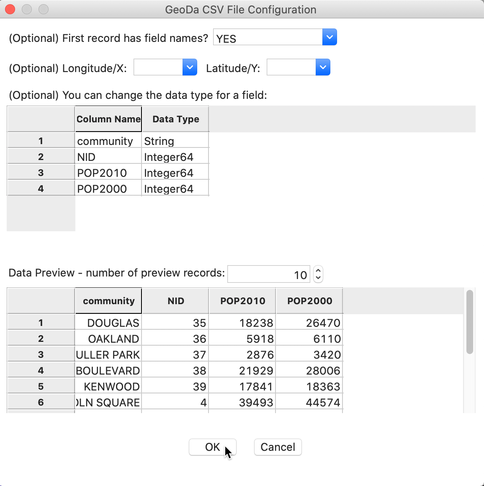Click the POP2000 column header in the preview
The image size is (484, 486).
[x=309, y=300]
